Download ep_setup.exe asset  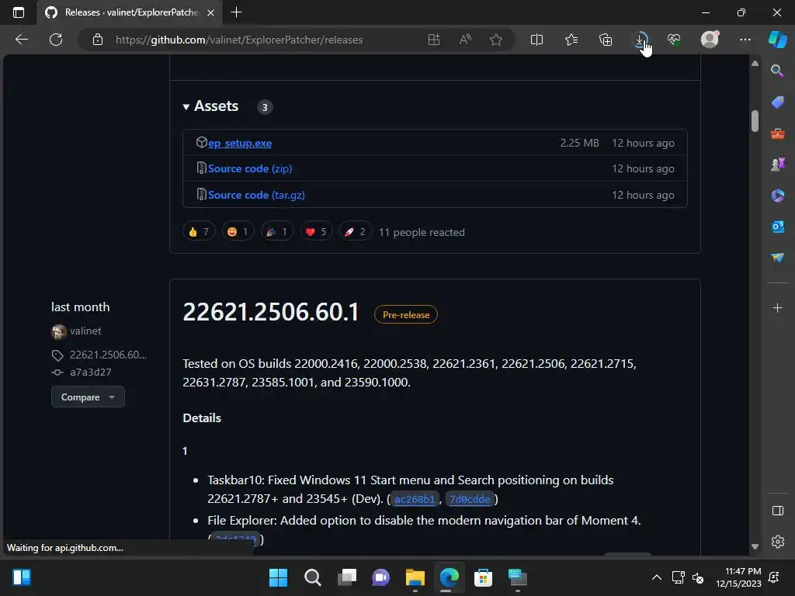240,143
